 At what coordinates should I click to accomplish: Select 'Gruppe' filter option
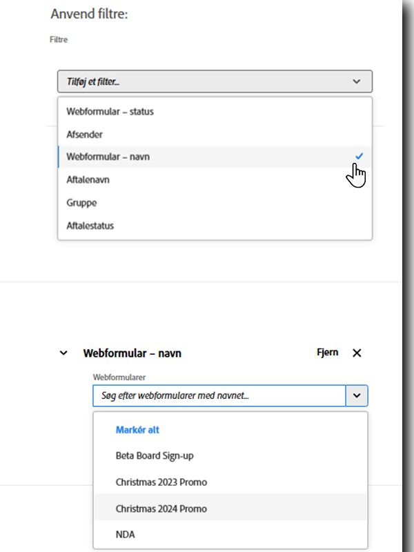215,203
